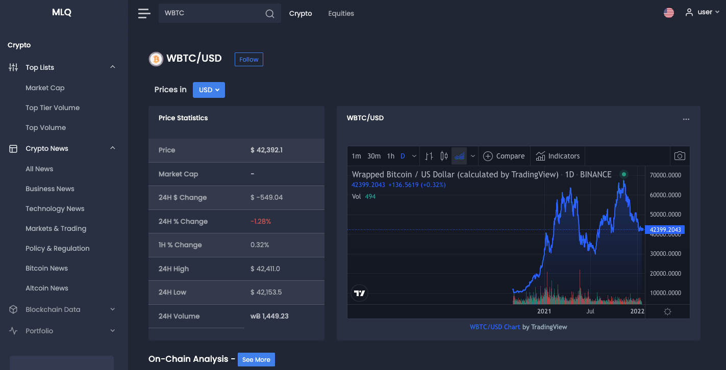Click the search magnifier icon

pyautogui.click(x=270, y=14)
